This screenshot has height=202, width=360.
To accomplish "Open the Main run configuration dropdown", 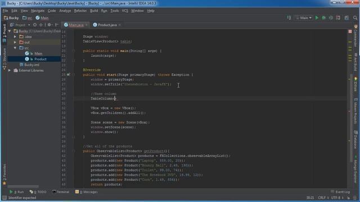I will (304, 17).
